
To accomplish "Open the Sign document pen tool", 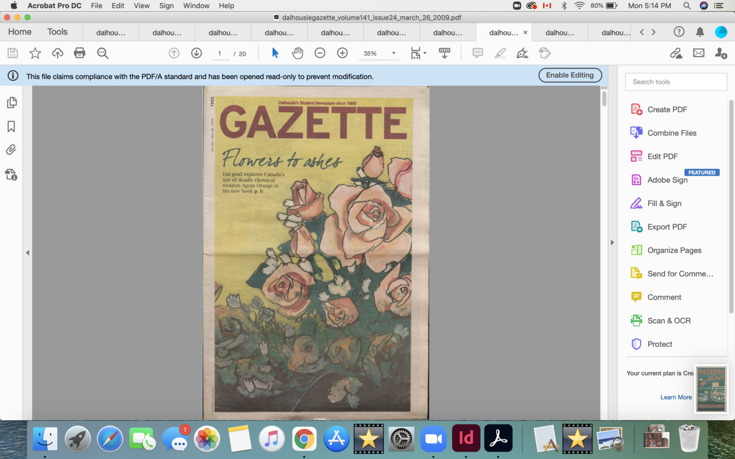I will pyautogui.click(x=522, y=53).
